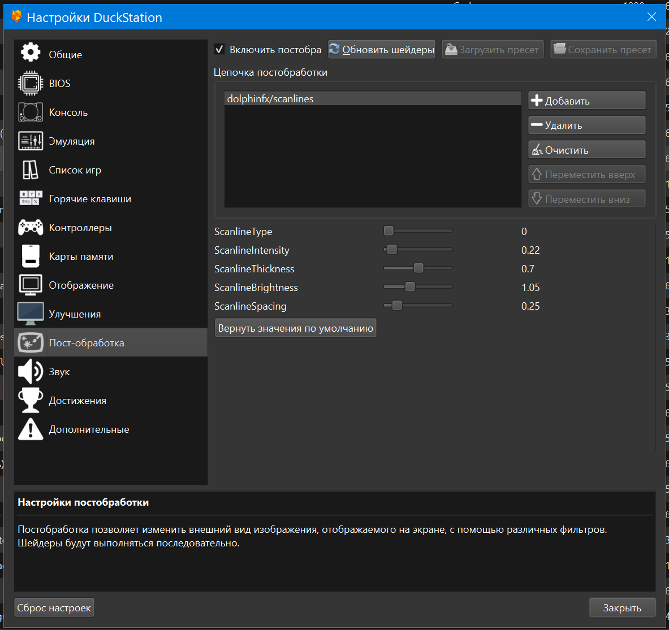Click the Удалить button label

pyautogui.click(x=563, y=125)
